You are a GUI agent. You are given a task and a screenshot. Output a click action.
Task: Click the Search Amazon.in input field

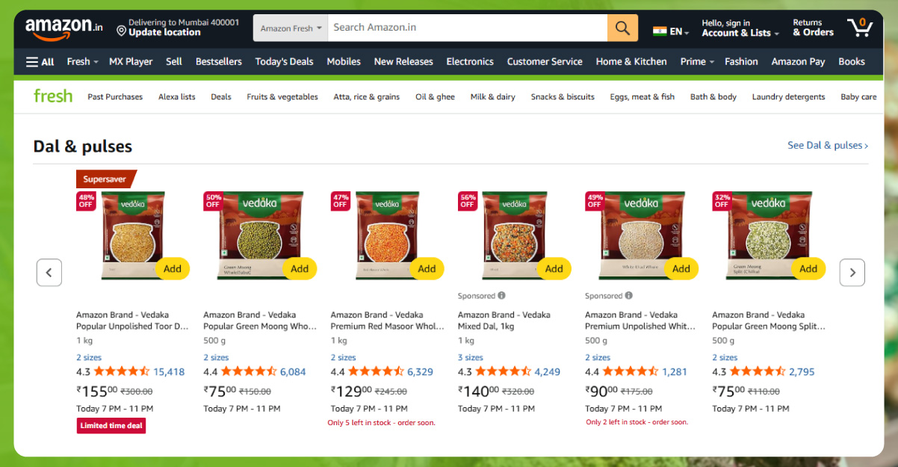point(468,28)
